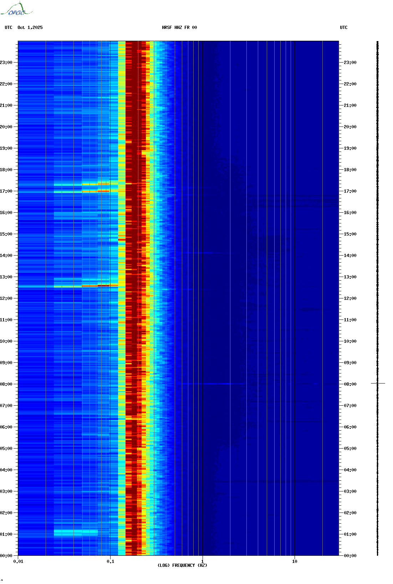Select the 01:00 time label on left axis
Image resolution: width=393 pixels, height=584 pixels.
pyautogui.click(x=6, y=534)
